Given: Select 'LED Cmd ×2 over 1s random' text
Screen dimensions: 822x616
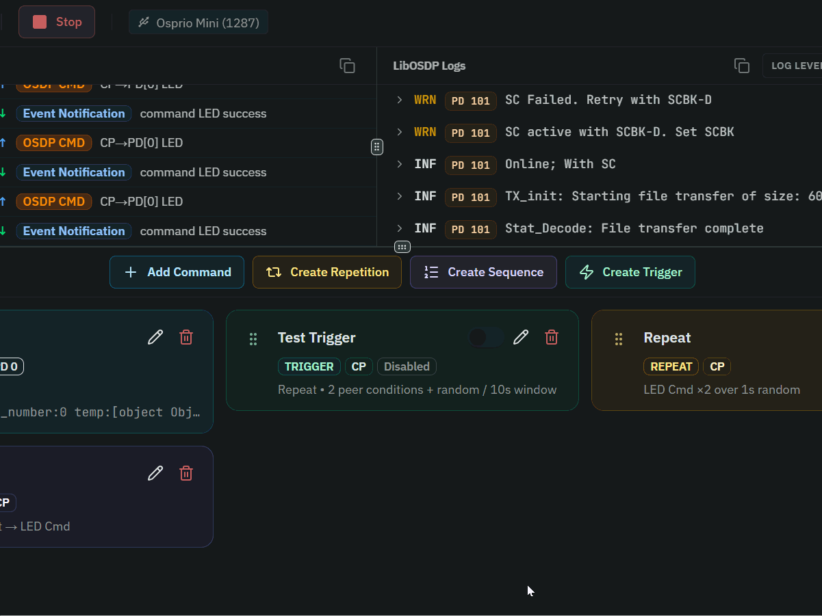Looking at the screenshot, I should [x=722, y=390].
